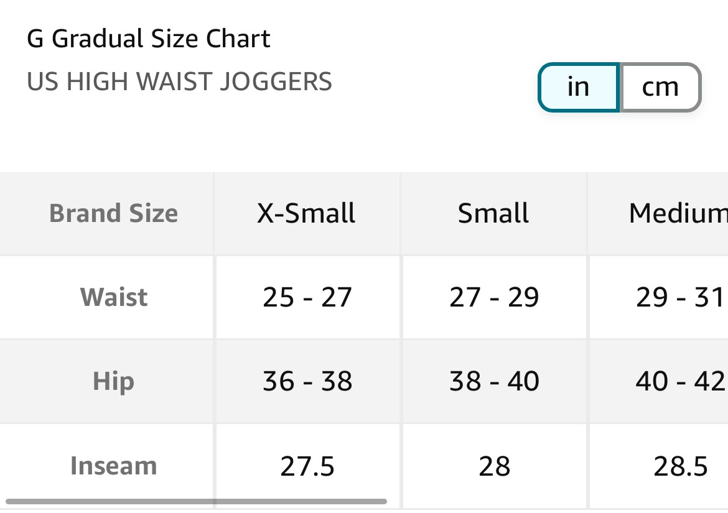Image resolution: width=728 pixels, height=513 pixels.
Task: Click the Inseam row label
Action: 113,466
